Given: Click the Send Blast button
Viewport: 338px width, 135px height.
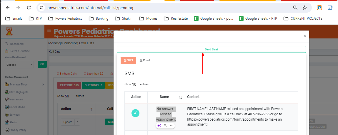Looking at the screenshot, I should pos(211,49).
